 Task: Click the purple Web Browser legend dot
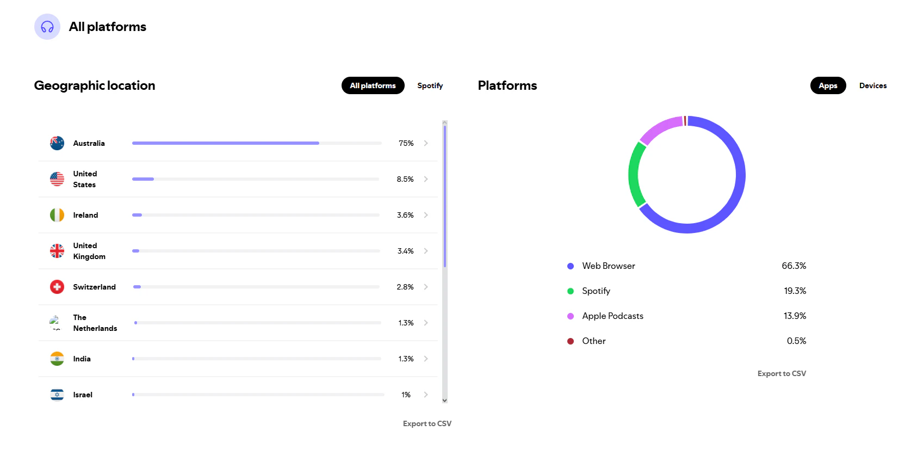pos(571,266)
